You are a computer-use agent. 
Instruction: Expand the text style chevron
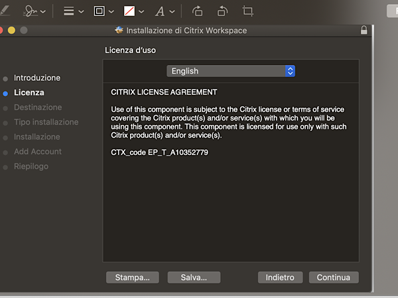(x=172, y=12)
